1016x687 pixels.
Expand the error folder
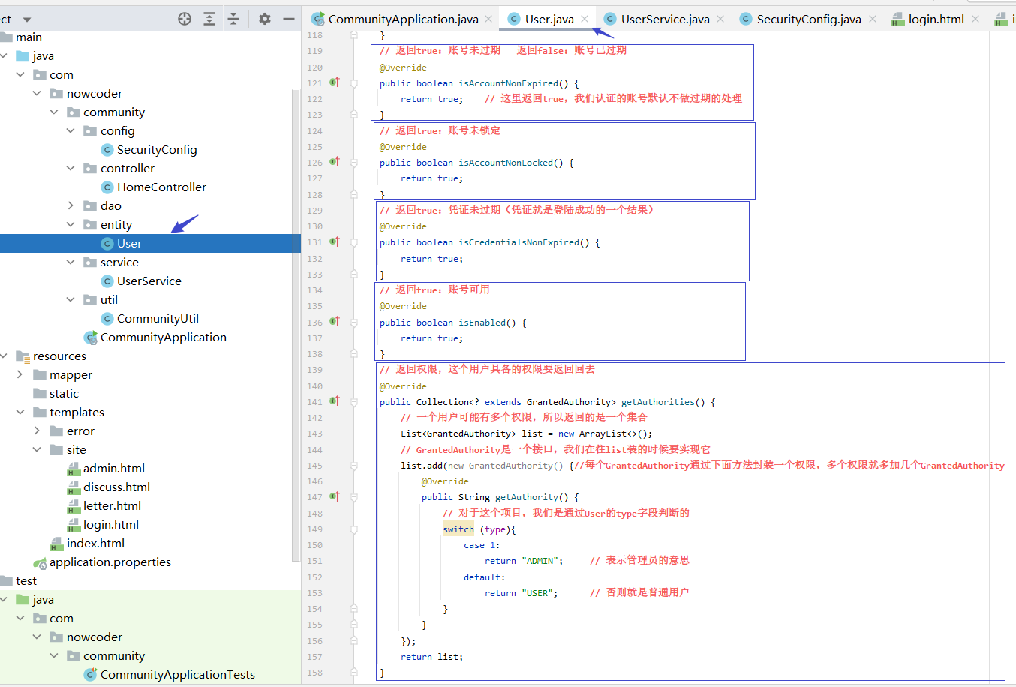pyautogui.click(x=37, y=430)
